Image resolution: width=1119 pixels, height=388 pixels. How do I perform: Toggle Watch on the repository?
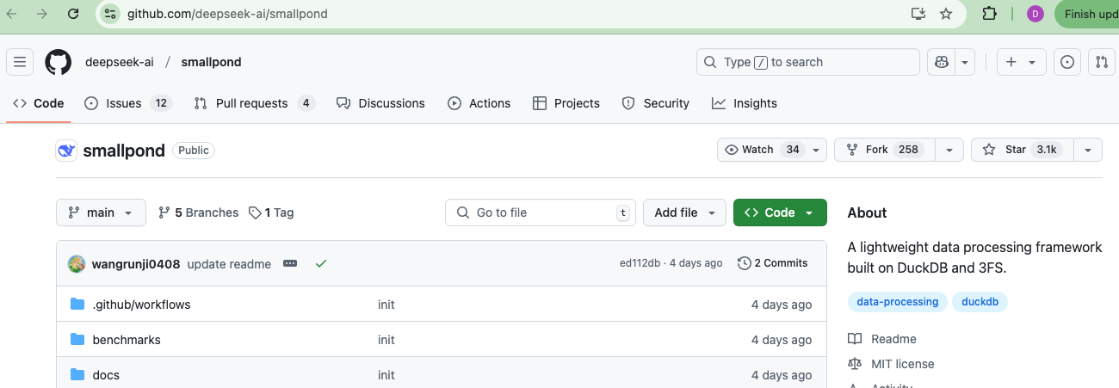762,150
